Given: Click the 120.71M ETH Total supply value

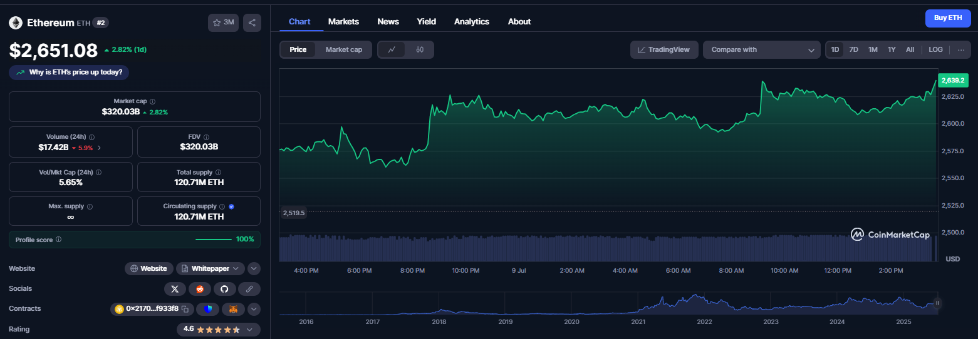Looking at the screenshot, I should [x=199, y=182].
